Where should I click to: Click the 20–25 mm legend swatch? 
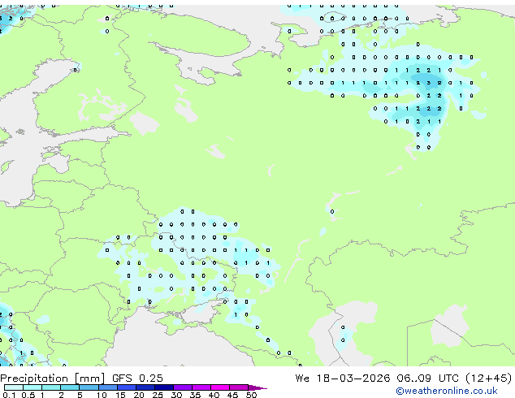(145, 387)
